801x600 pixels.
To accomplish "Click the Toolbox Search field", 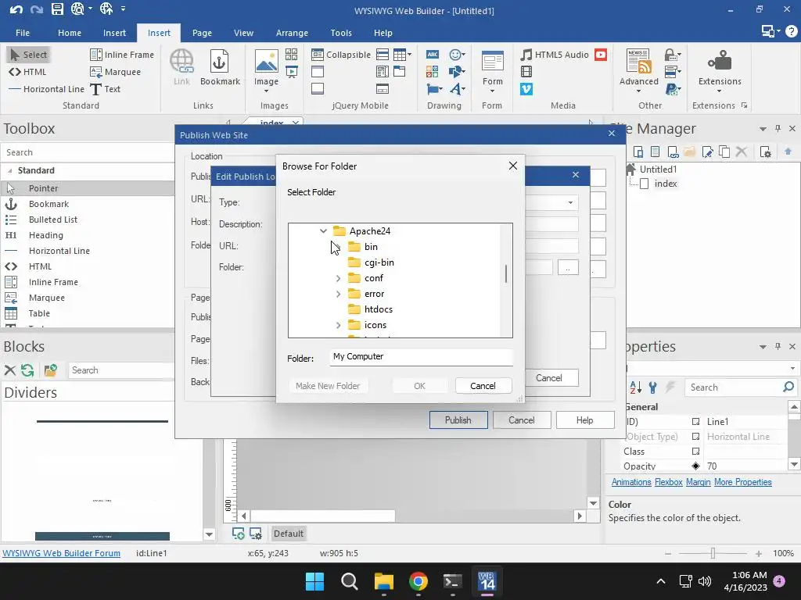I will (x=88, y=152).
